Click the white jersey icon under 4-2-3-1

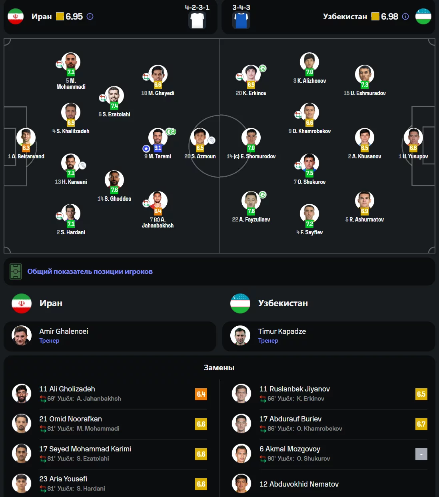198,20
